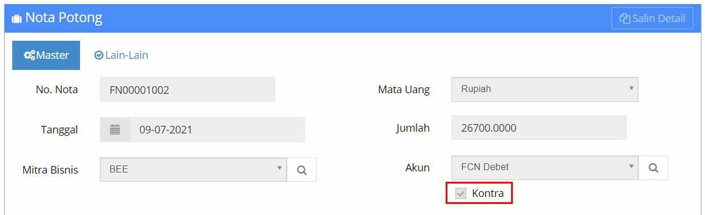Click the gears icon on Master tab
This screenshot has height=215, width=705.
point(30,55)
